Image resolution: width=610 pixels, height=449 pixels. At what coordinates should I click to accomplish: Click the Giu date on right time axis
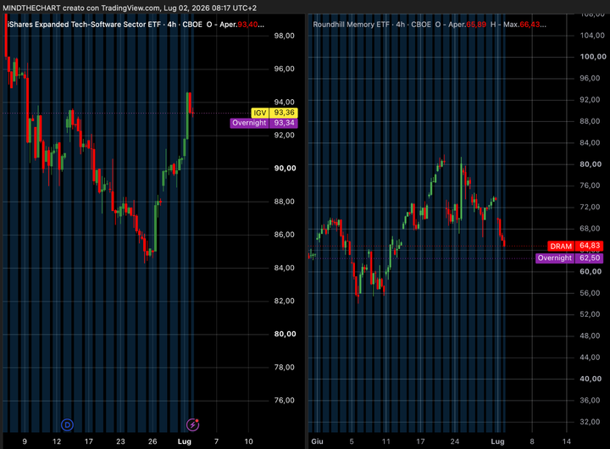click(317, 441)
